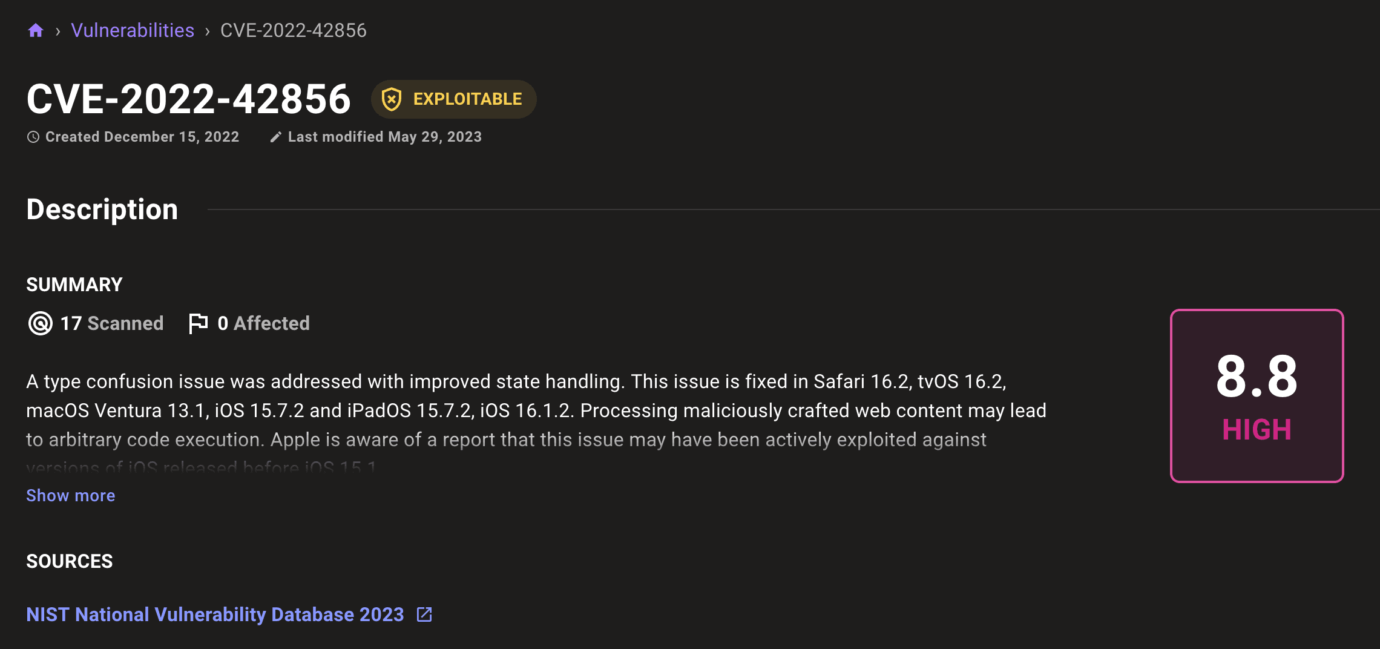Screen dimensions: 1380x649
Task: Click the external link icon after NIST
Action: [x=424, y=614]
